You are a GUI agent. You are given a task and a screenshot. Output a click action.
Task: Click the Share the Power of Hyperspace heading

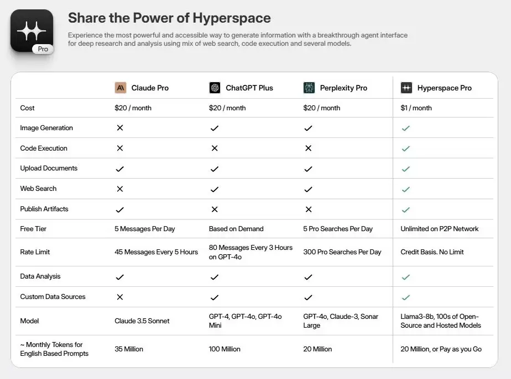[169, 18]
